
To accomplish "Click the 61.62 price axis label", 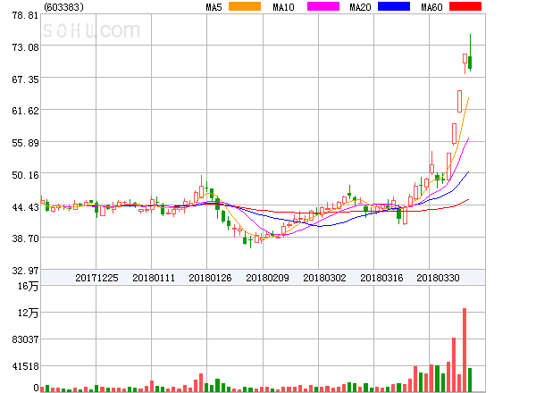I will pyautogui.click(x=25, y=111).
